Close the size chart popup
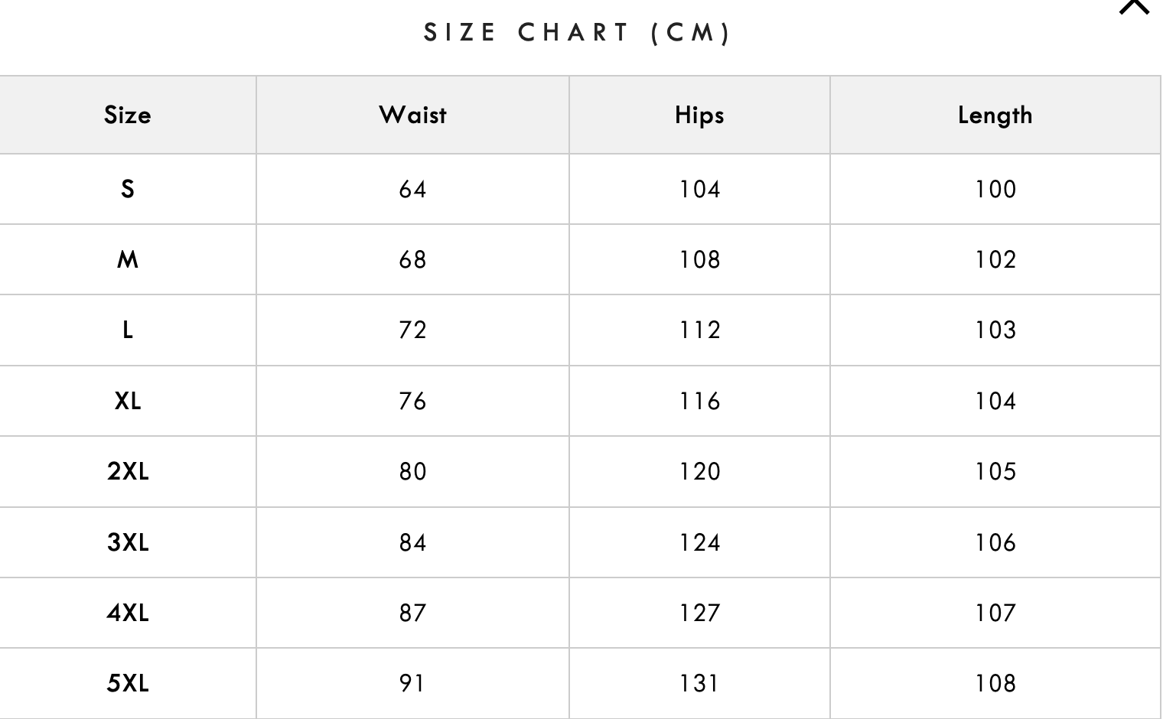Image resolution: width=1163 pixels, height=719 pixels. (1134, 6)
